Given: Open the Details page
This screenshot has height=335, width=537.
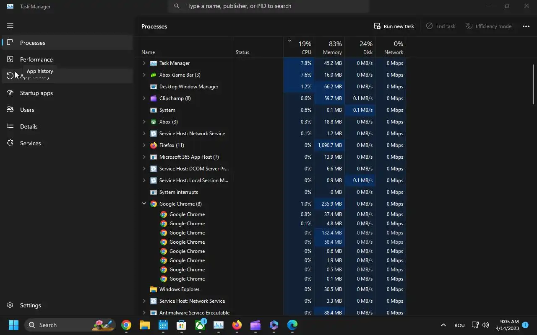Looking at the screenshot, I should (67, 126).
